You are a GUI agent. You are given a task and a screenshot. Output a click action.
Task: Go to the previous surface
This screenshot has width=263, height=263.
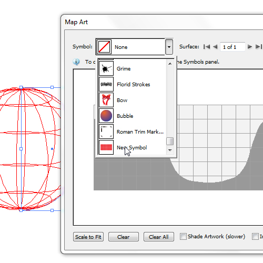pos(215,47)
